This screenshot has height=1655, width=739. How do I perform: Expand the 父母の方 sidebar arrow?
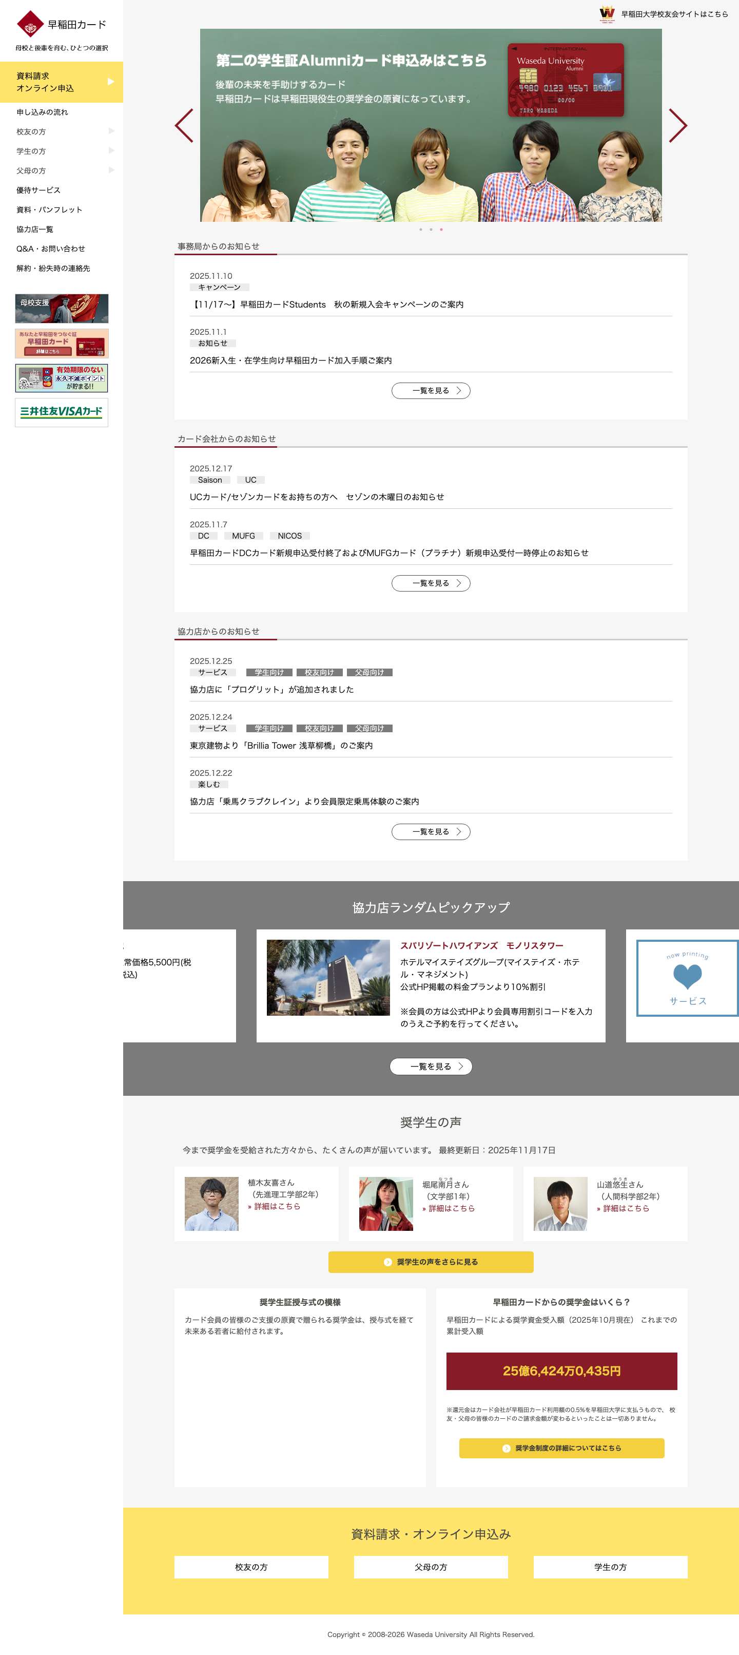tap(112, 170)
